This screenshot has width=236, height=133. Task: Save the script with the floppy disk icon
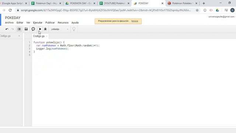pos(26,29)
